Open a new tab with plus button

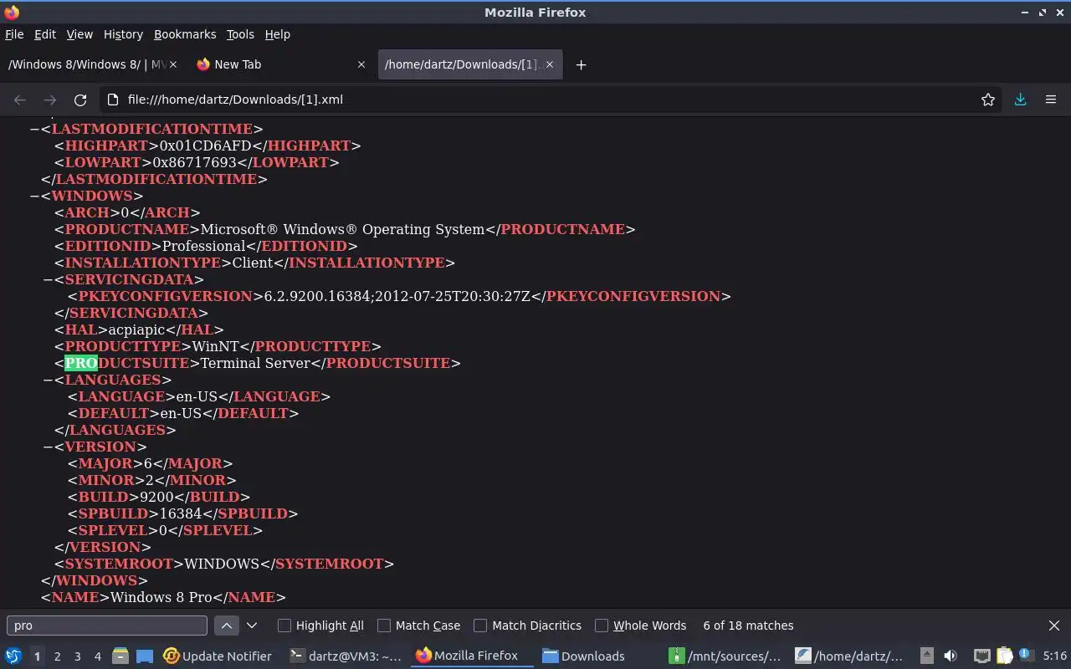[x=581, y=64]
